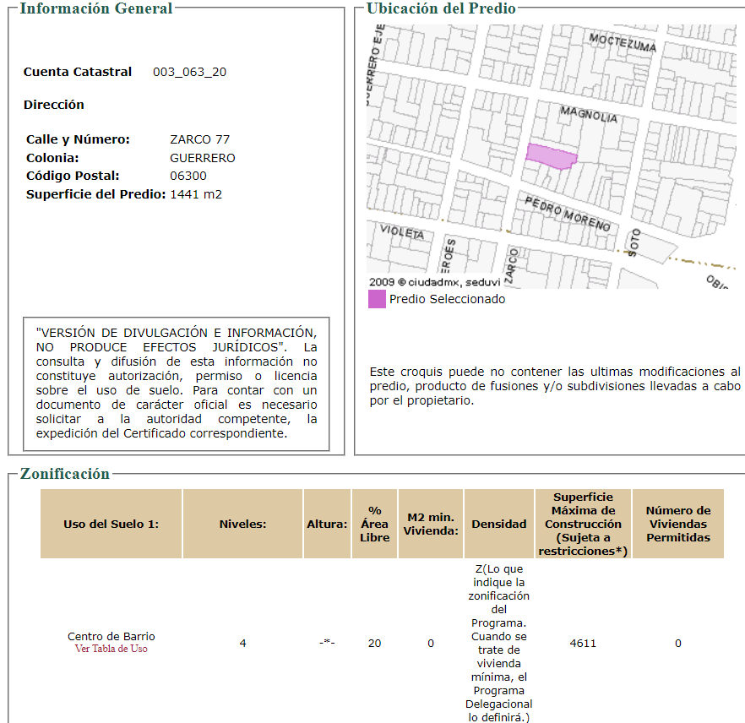Click the Número de Viviendas Permitidas header
Viewport: 745px width, 723px height.
[678, 524]
